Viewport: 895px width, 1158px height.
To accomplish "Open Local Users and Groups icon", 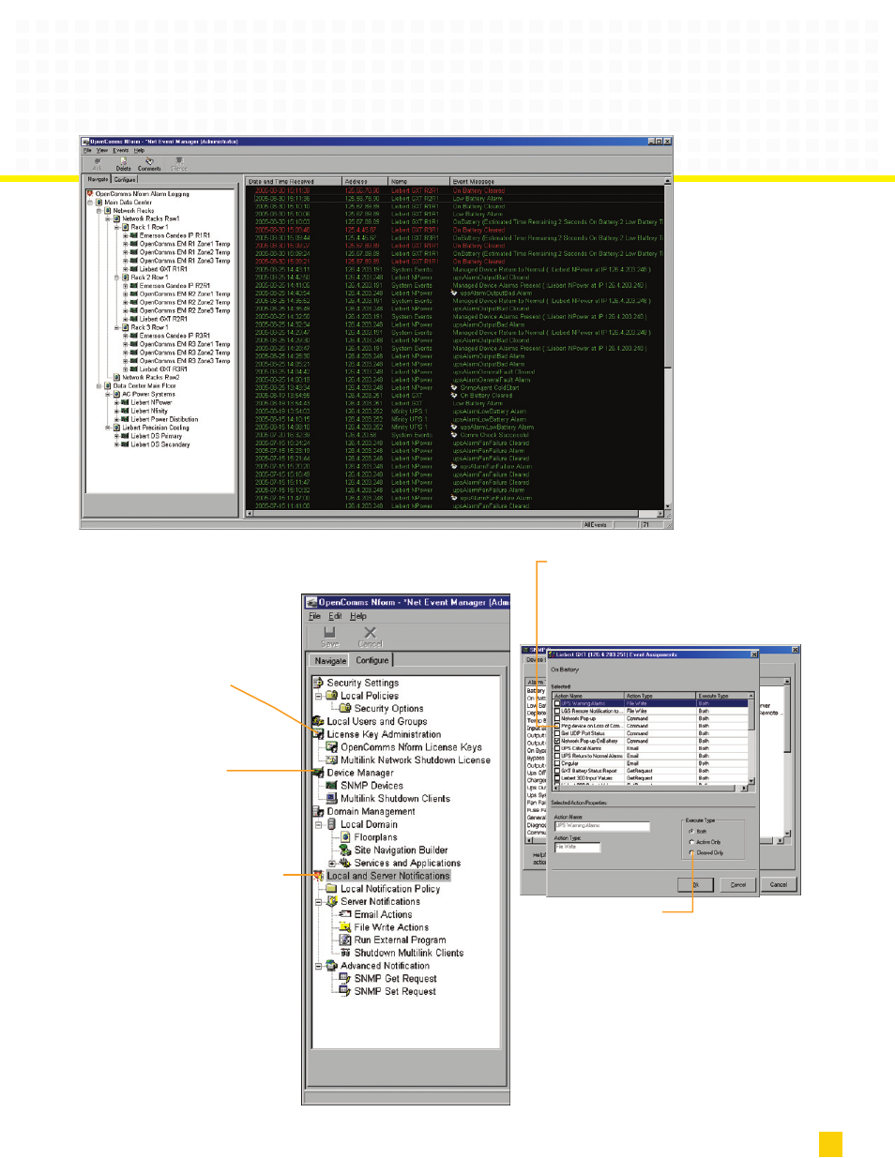I will point(318,721).
